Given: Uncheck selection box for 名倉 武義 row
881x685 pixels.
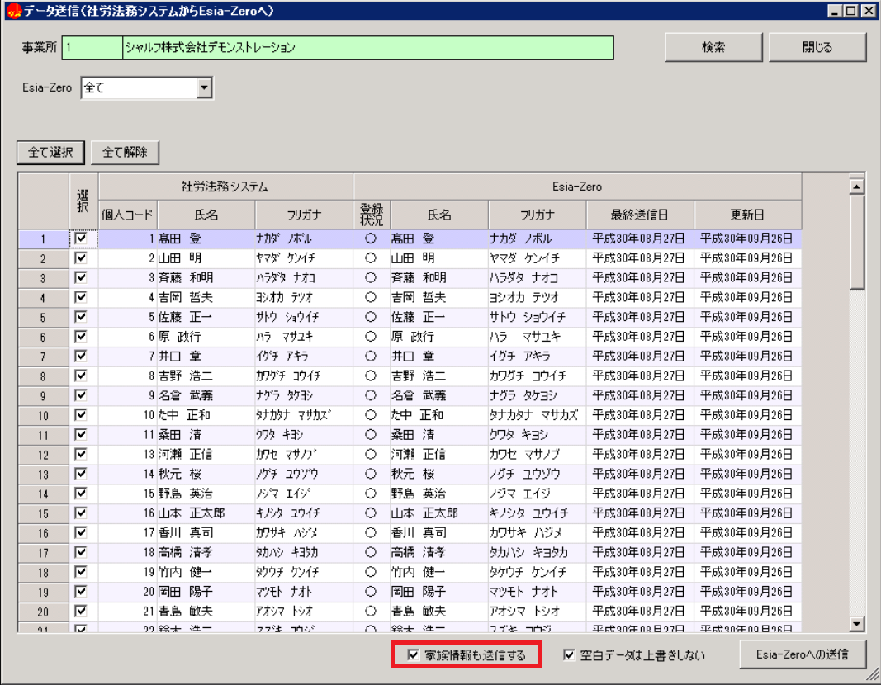Looking at the screenshot, I should [81, 396].
